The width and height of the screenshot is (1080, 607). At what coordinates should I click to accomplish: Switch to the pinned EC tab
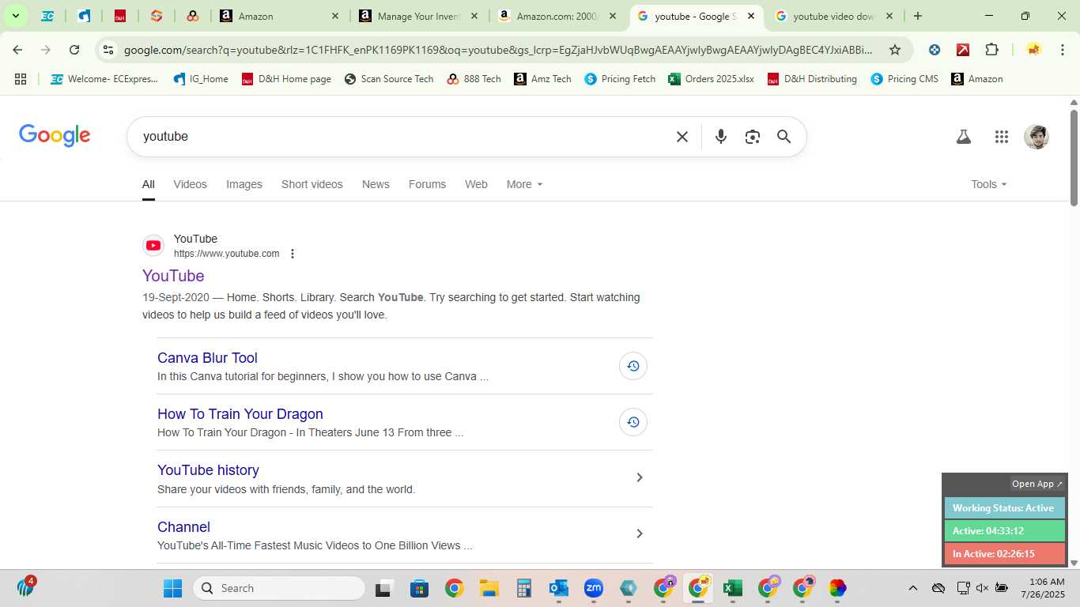47,16
